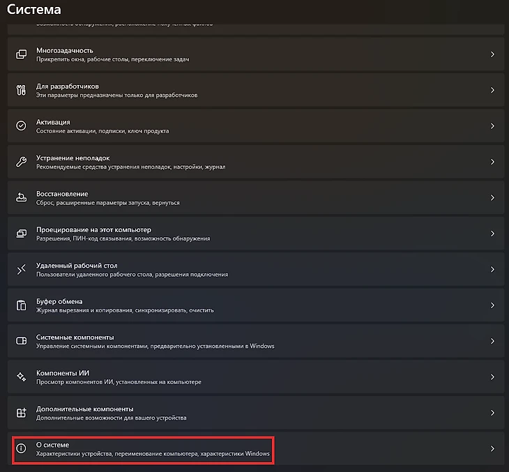509x472 pixels.
Task: Expand the Восстановление row chevron
Action: [492, 197]
